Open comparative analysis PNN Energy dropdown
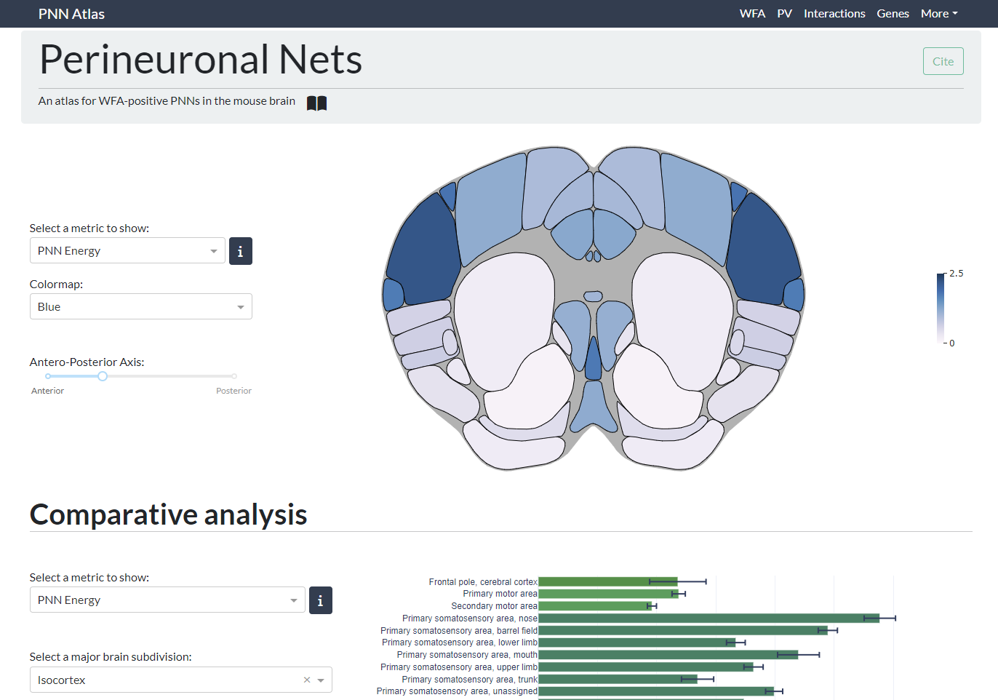The image size is (998, 700). pyautogui.click(x=167, y=600)
